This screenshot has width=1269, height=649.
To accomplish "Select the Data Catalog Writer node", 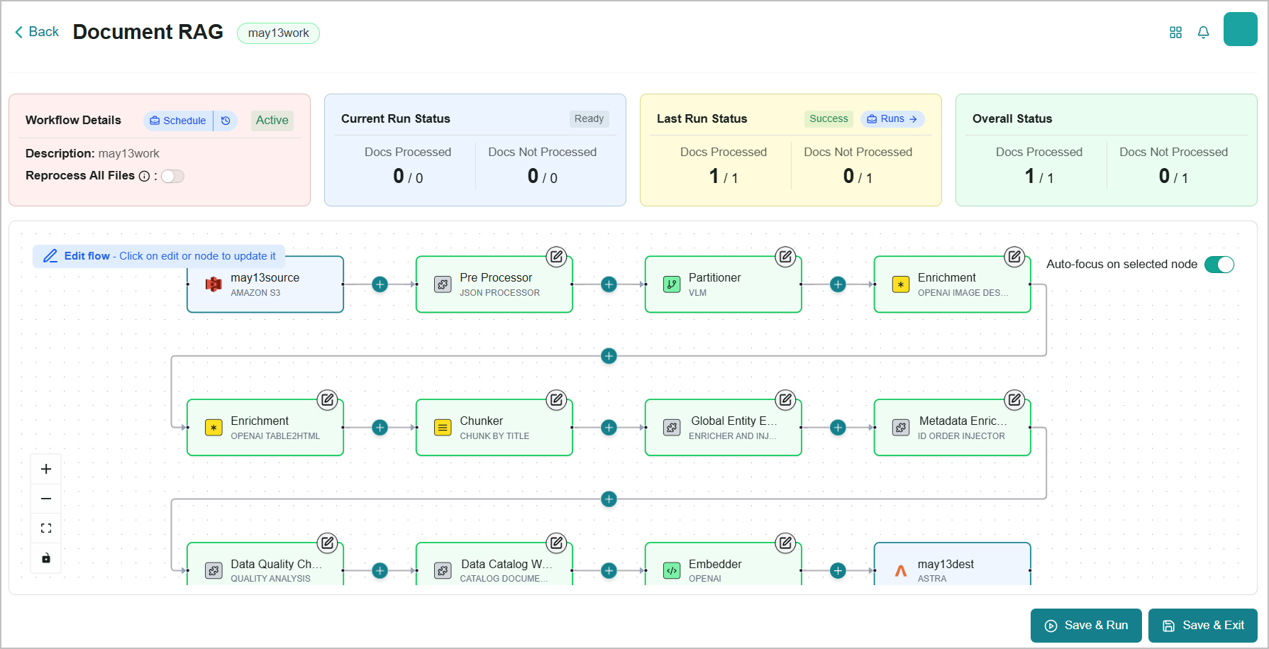I will tap(494, 565).
